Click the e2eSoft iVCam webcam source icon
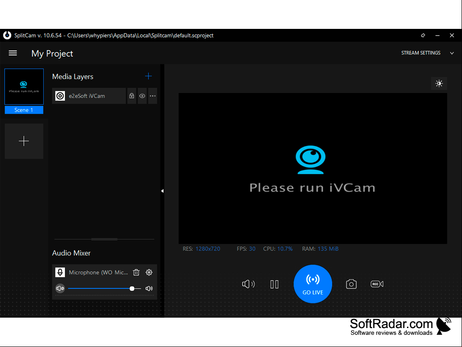The width and height of the screenshot is (462, 347). 60,96
